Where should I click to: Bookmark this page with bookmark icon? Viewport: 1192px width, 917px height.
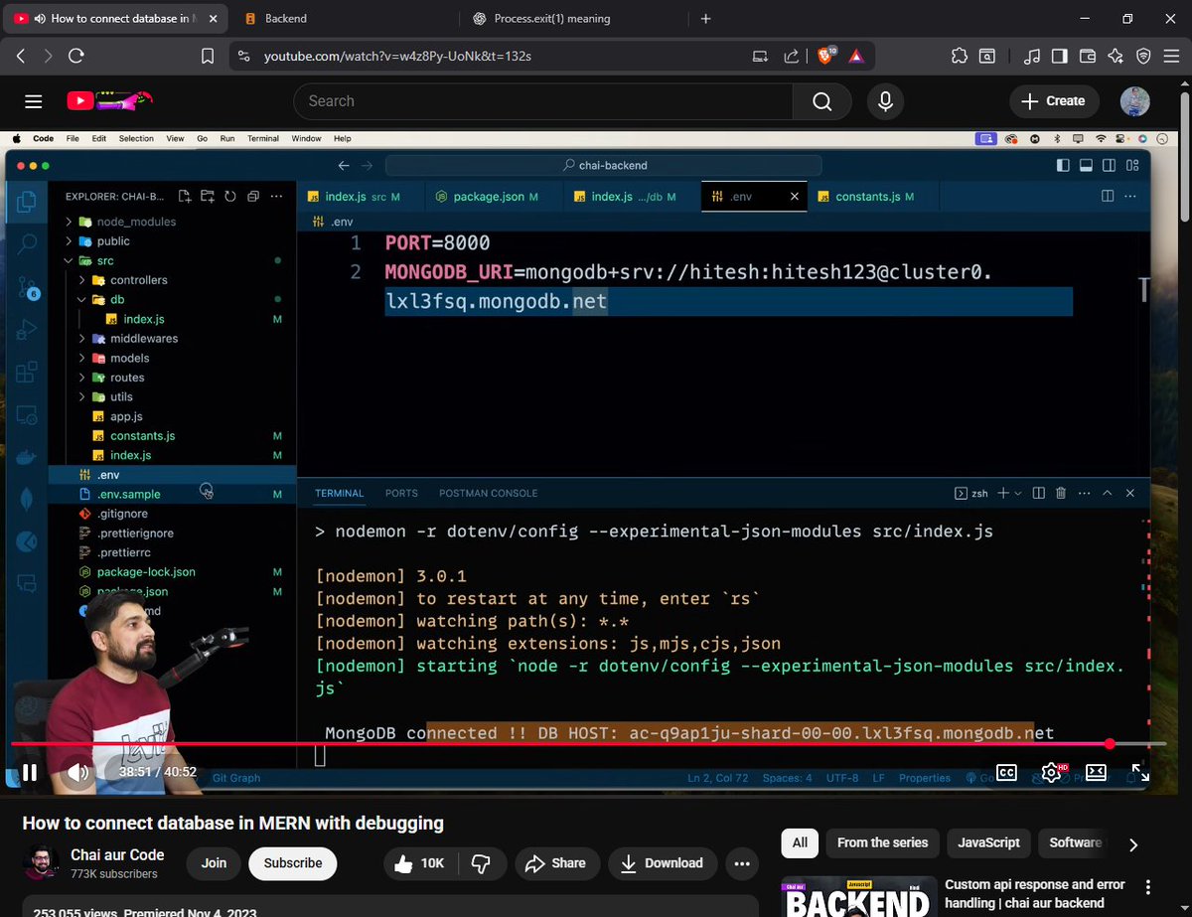[208, 57]
